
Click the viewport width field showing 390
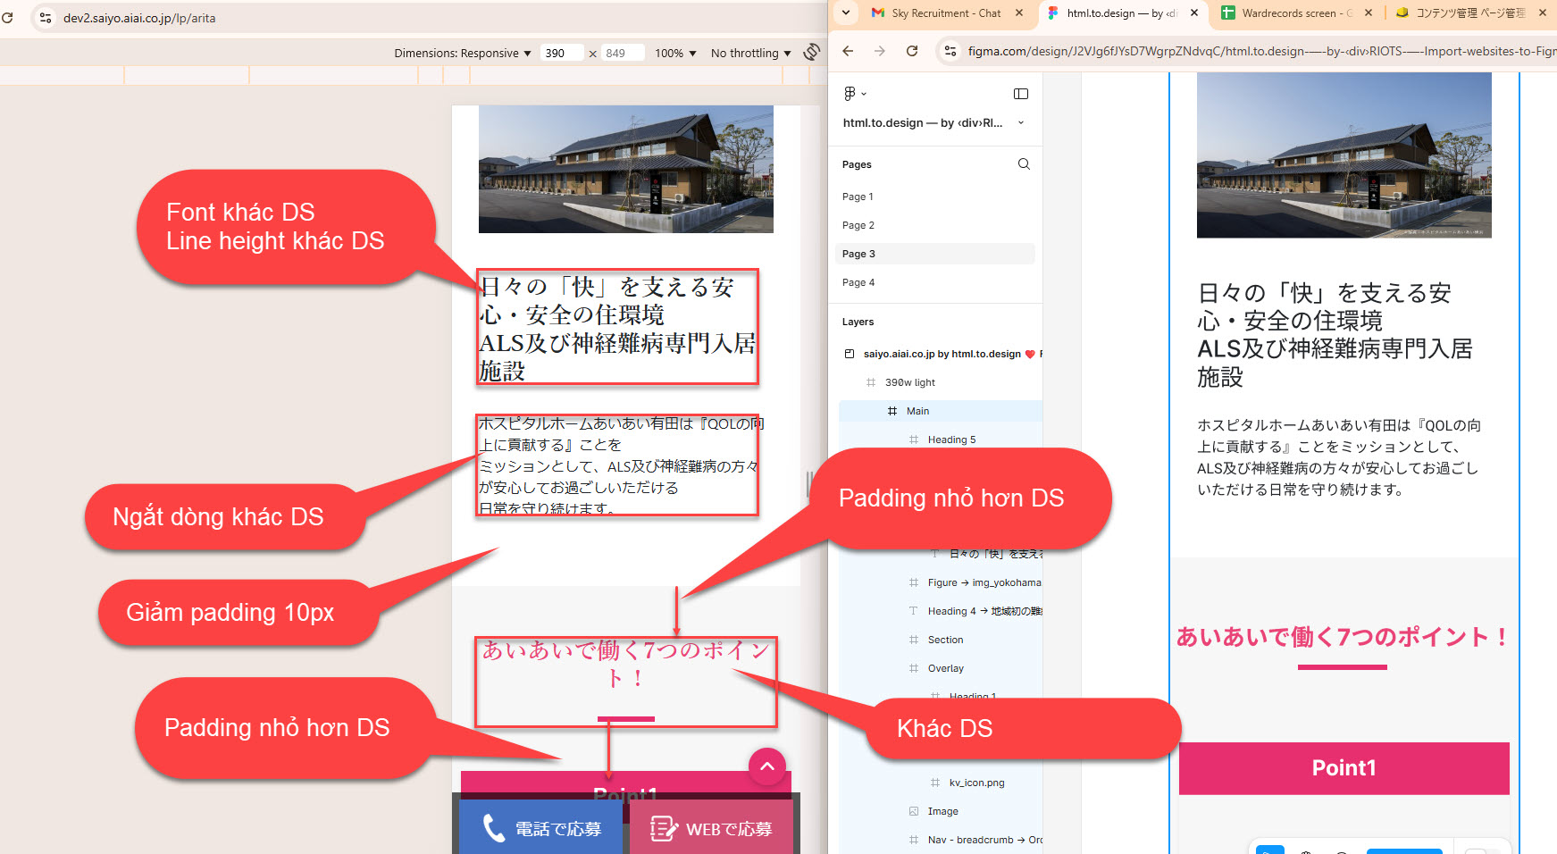tap(562, 54)
